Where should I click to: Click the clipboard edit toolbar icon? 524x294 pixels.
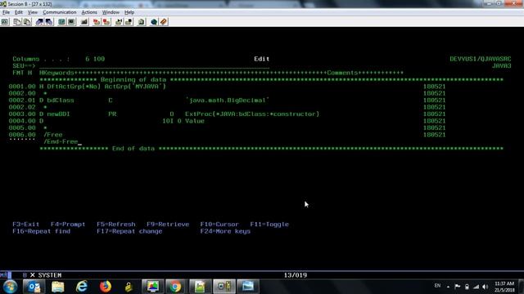coord(142,22)
